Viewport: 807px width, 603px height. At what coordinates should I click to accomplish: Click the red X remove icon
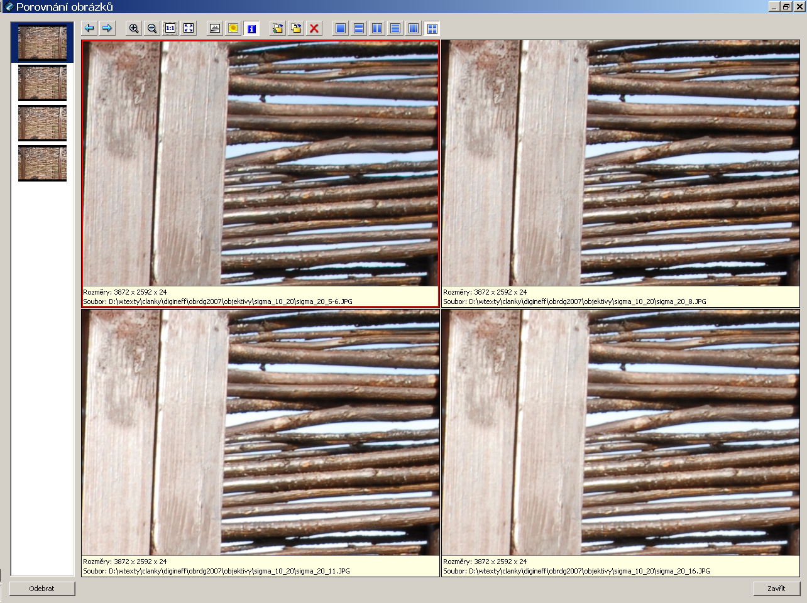(314, 28)
